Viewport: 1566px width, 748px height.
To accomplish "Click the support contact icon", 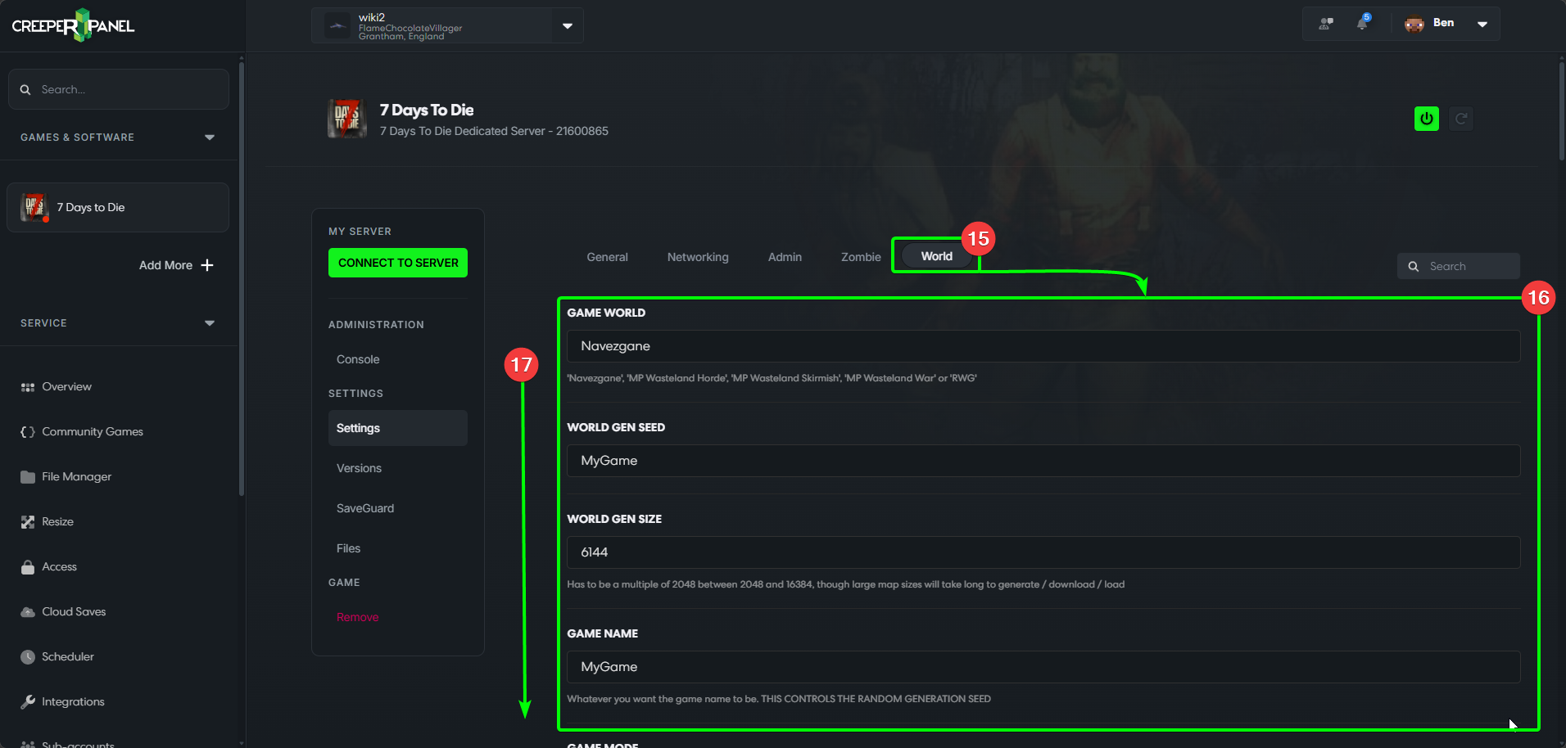I will click(1324, 24).
